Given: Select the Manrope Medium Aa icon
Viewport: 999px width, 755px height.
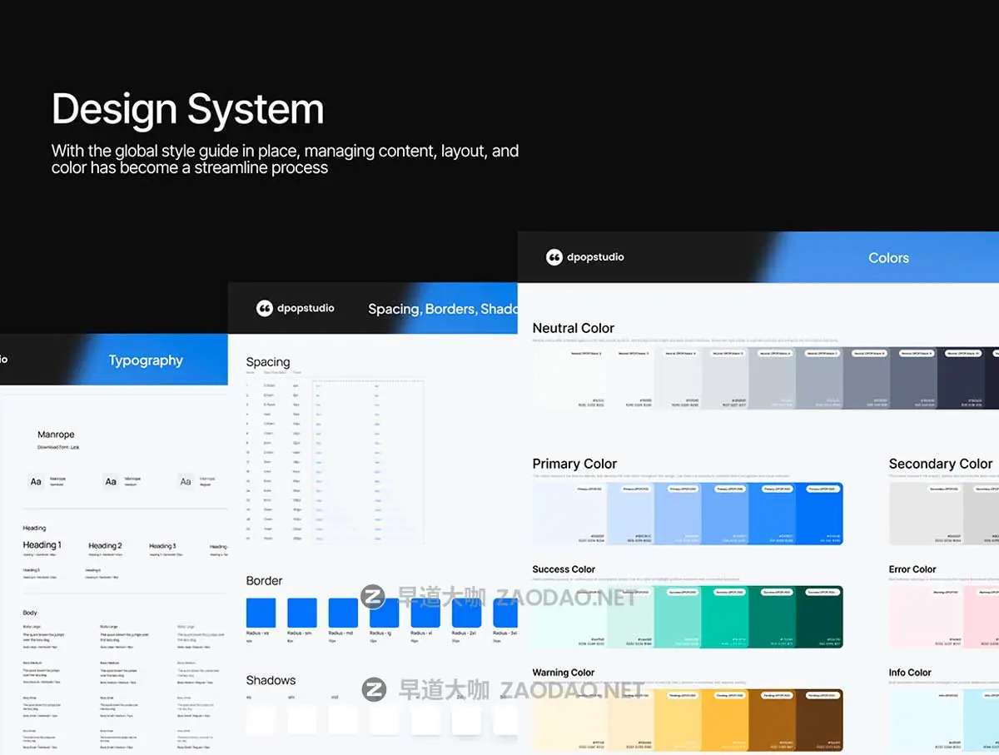Looking at the screenshot, I should point(111,482).
